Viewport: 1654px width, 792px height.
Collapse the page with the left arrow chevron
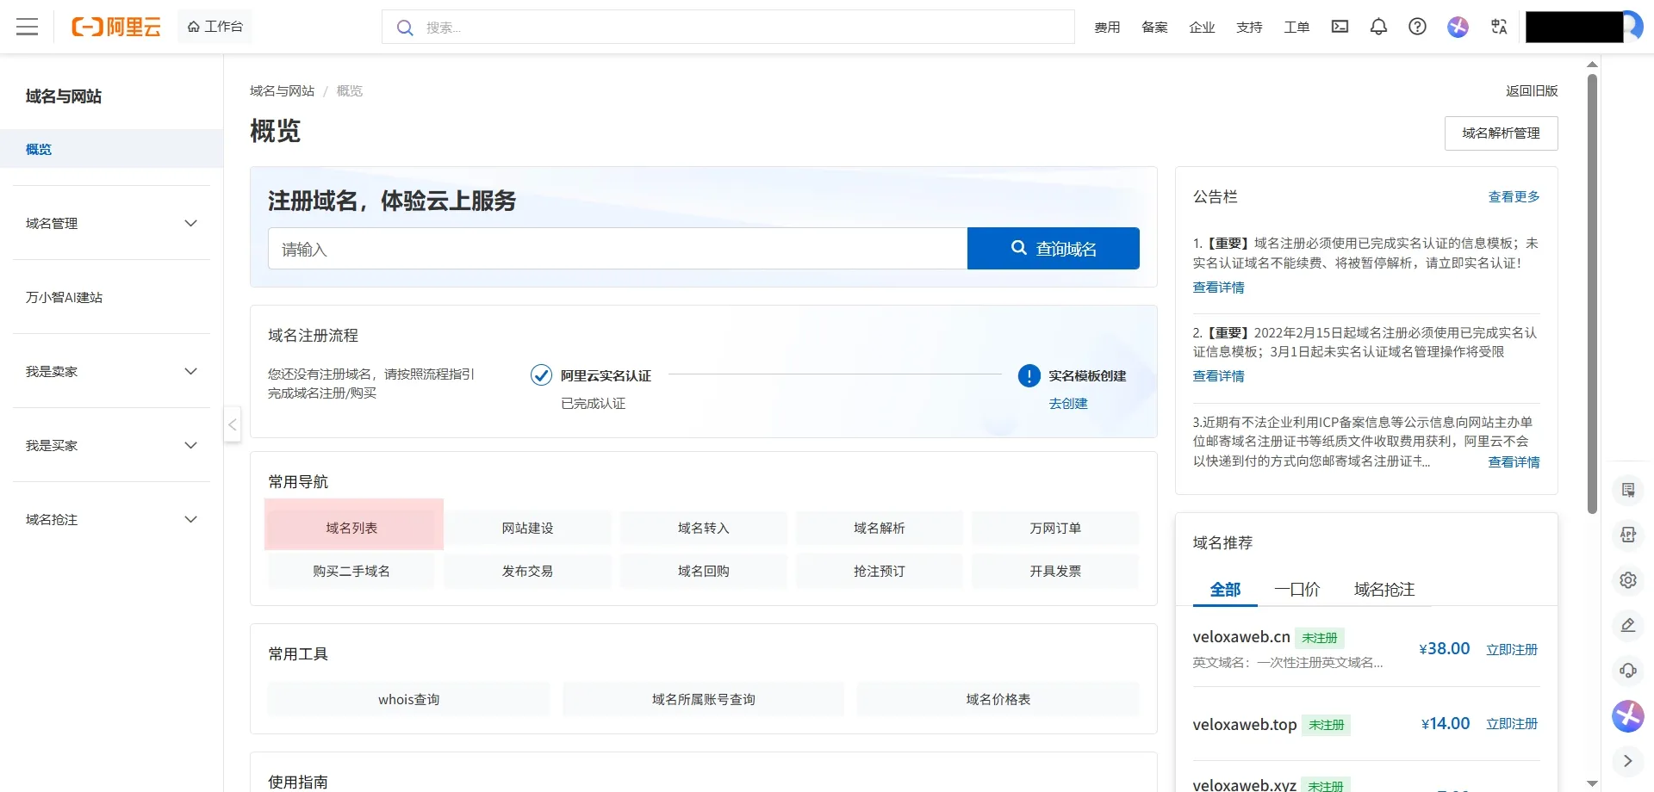[232, 424]
